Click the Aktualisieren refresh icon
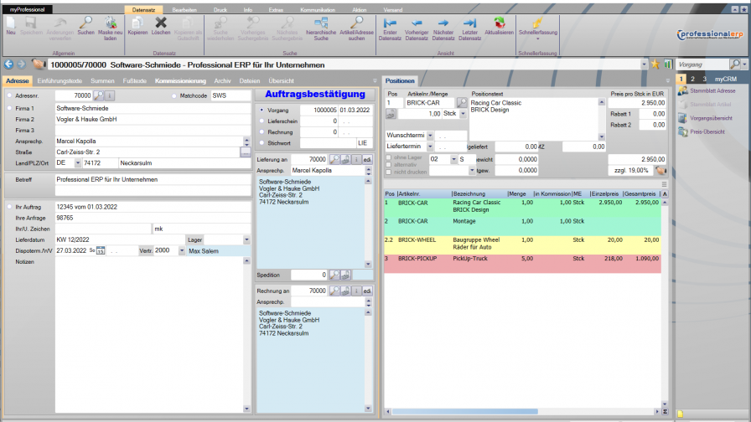The image size is (751, 422). tap(499, 25)
